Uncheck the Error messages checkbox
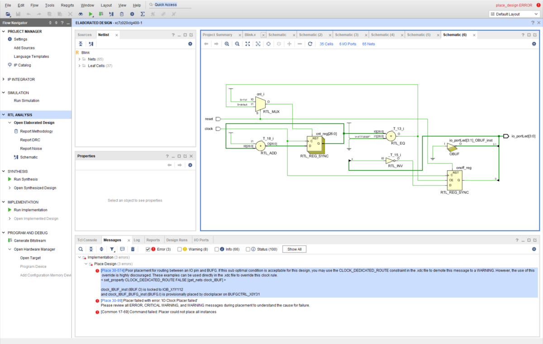Image resolution: width=543 pixels, height=344 pixels. tap(148, 249)
